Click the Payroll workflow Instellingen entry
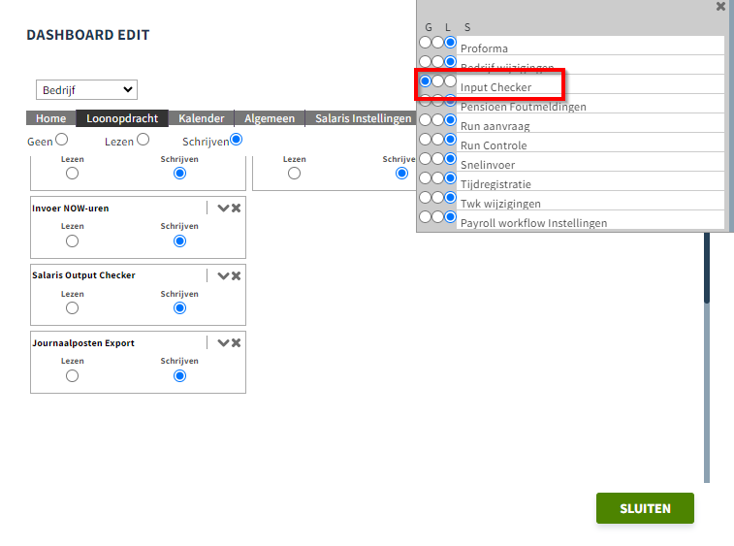 point(590,220)
